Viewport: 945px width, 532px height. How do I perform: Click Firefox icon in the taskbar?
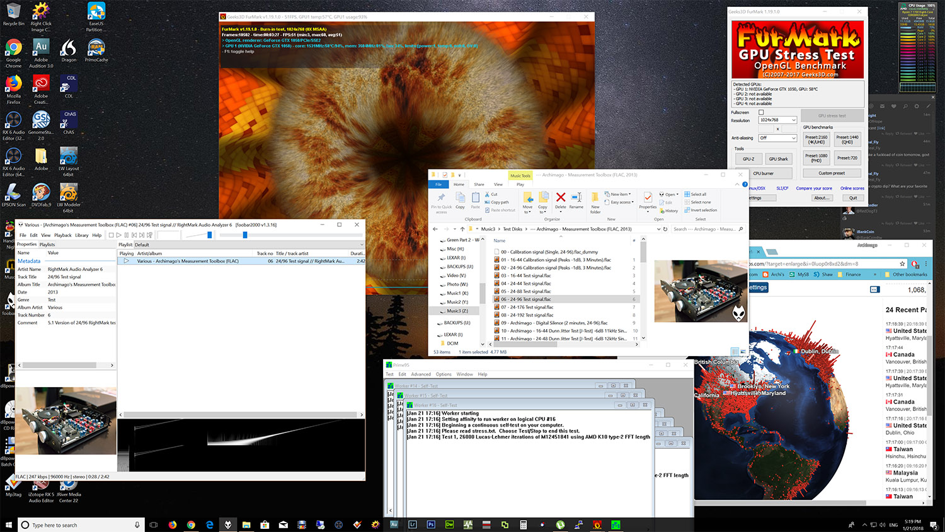click(x=173, y=524)
